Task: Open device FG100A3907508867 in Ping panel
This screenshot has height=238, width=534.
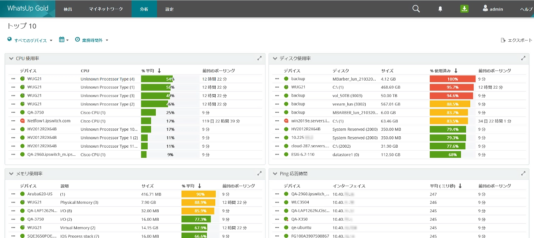Action: point(310,236)
